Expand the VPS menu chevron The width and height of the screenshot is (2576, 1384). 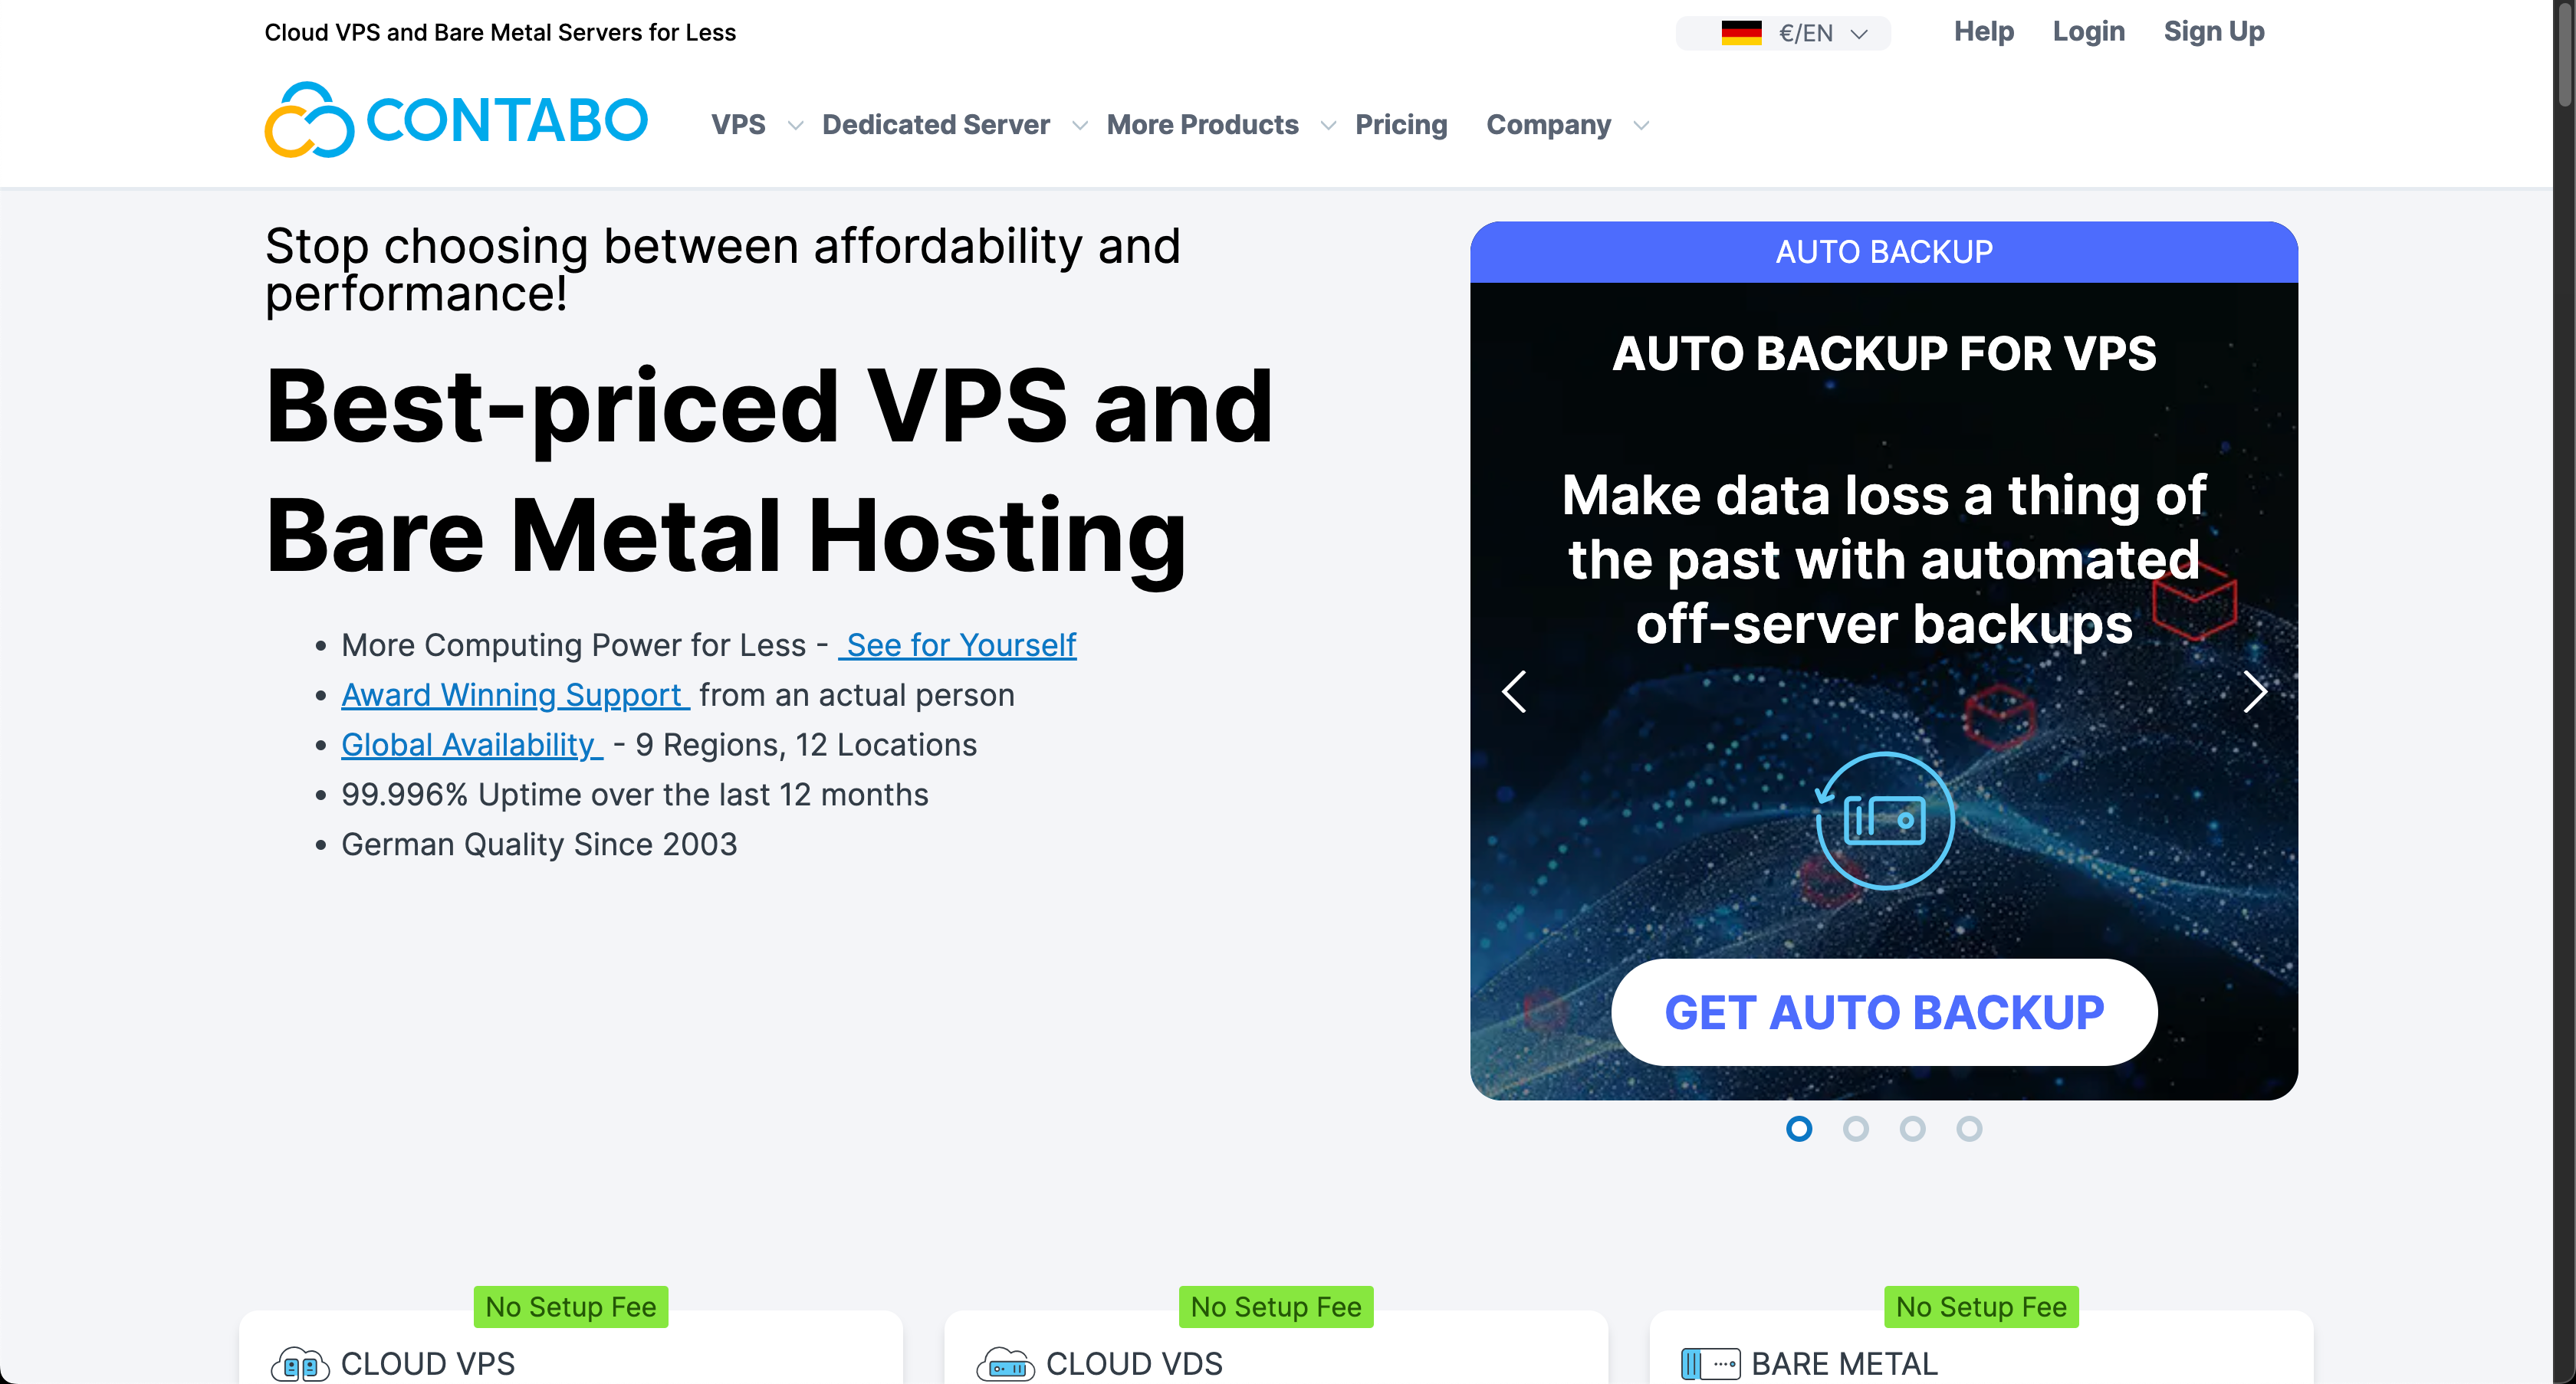click(795, 126)
